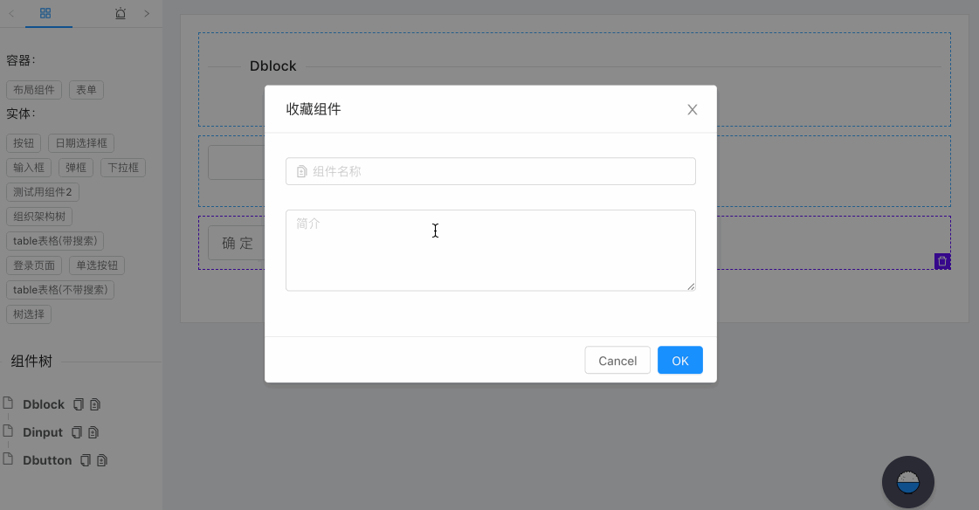Viewport: 979px width, 510px height.
Task: Open the alert bell tab icon
Action: click(x=121, y=13)
